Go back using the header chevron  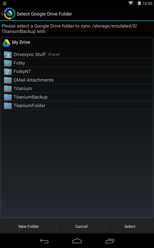(x=2, y=14)
